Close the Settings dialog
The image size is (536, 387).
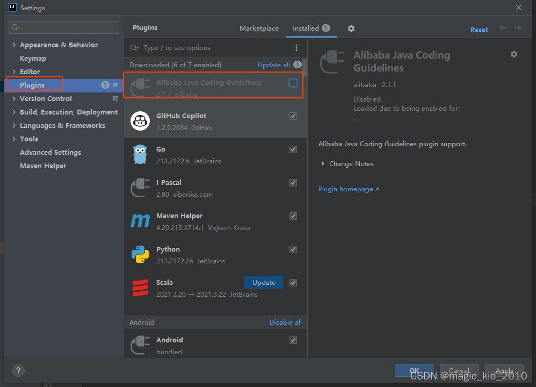click(x=519, y=8)
